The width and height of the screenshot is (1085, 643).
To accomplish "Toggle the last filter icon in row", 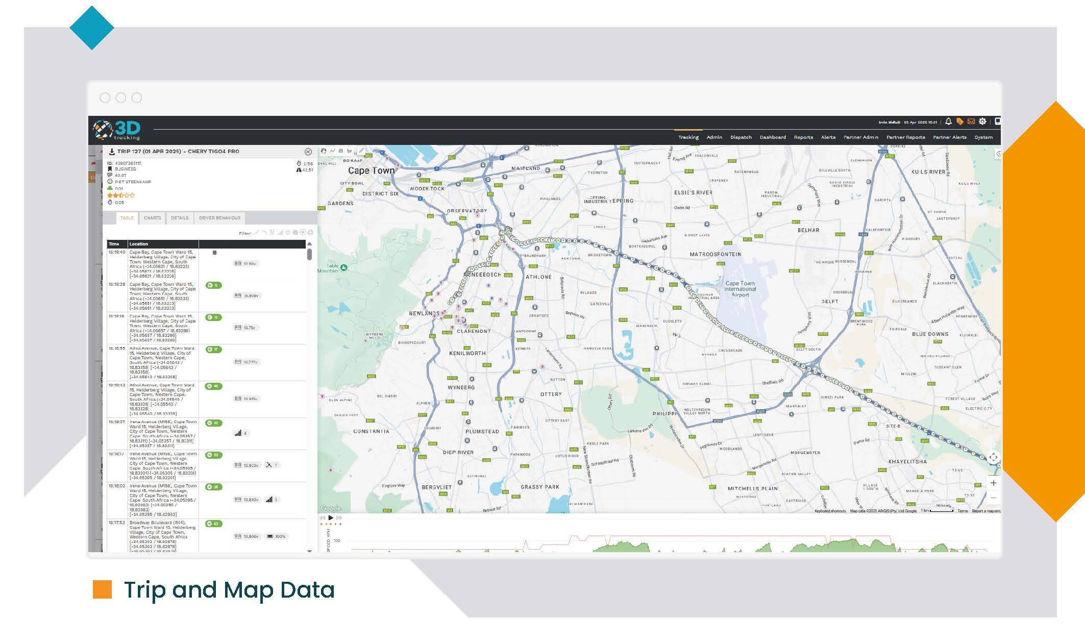I will tap(310, 233).
